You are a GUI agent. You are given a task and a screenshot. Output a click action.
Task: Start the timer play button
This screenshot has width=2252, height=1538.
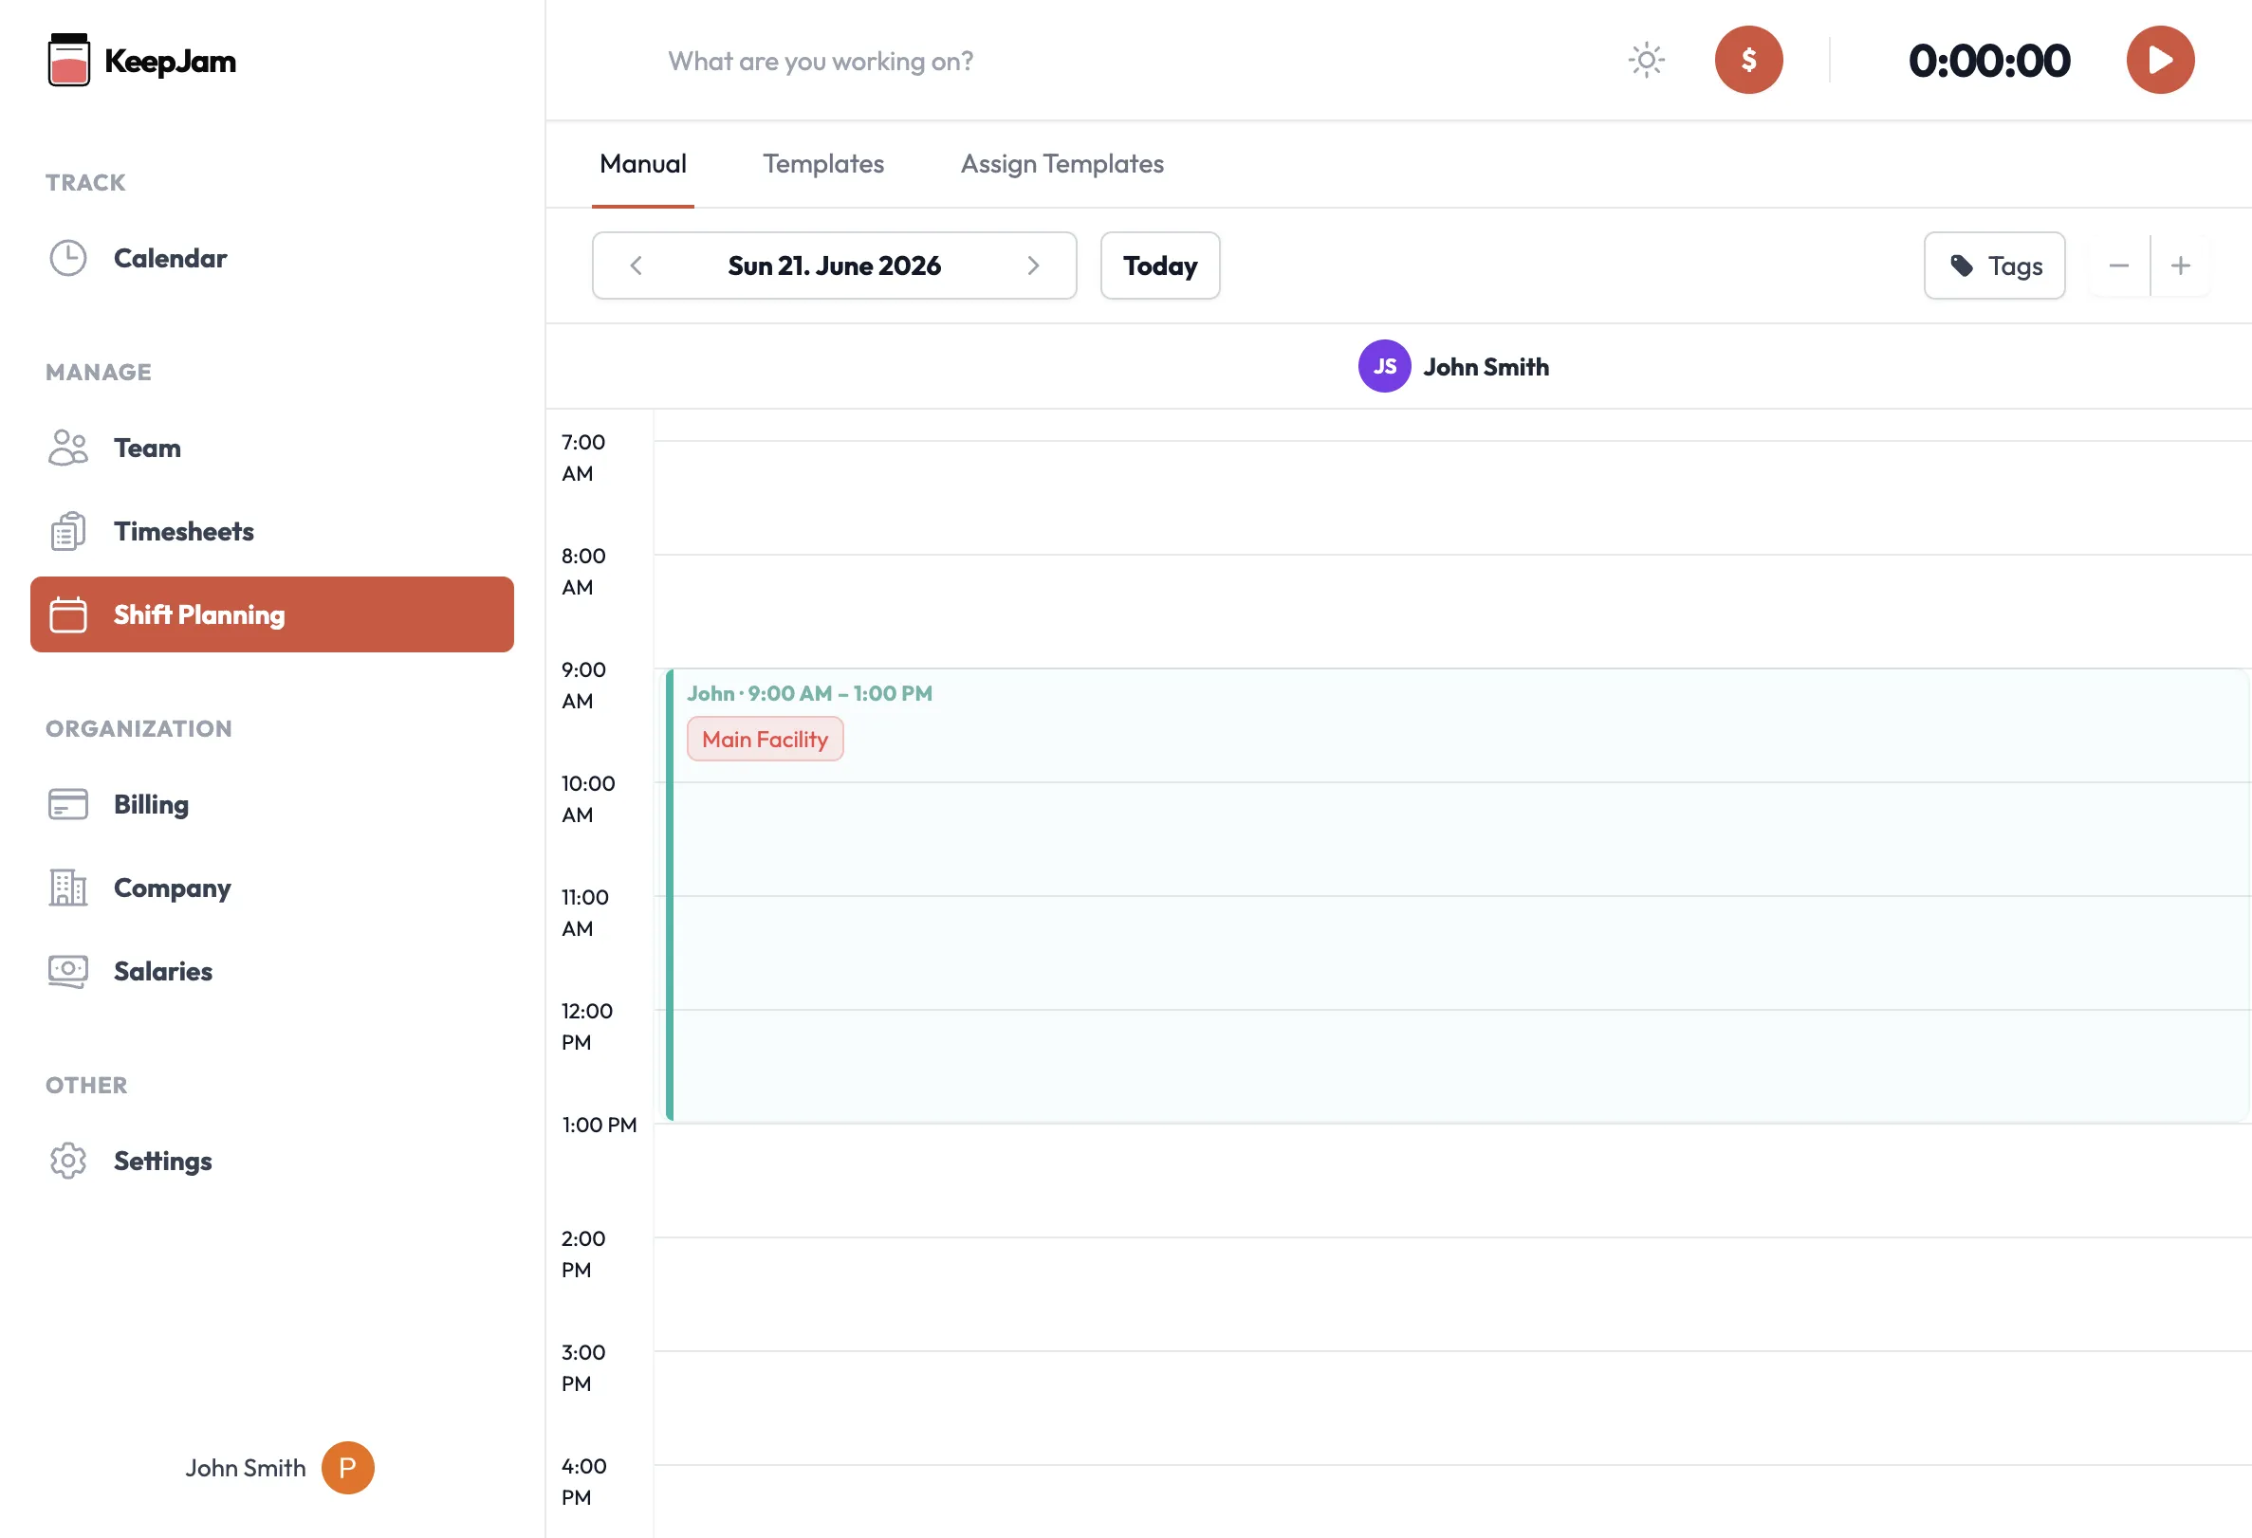pos(2160,60)
